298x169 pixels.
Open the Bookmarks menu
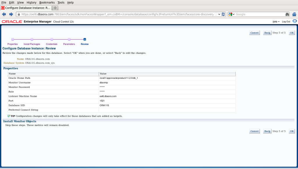[x=47, y=2]
